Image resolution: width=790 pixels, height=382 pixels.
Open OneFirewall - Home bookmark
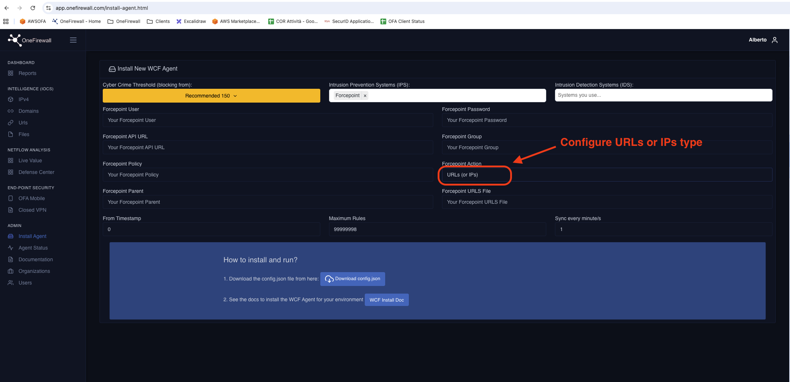77,21
